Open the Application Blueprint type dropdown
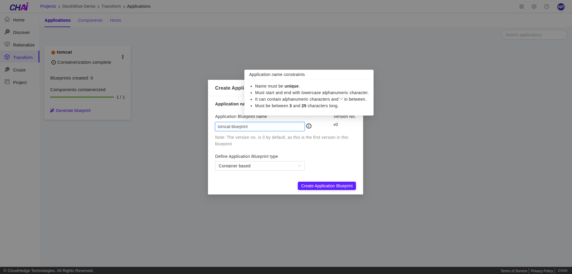The height and width of the screenshot is (274, 572). (x=260, y=166)
